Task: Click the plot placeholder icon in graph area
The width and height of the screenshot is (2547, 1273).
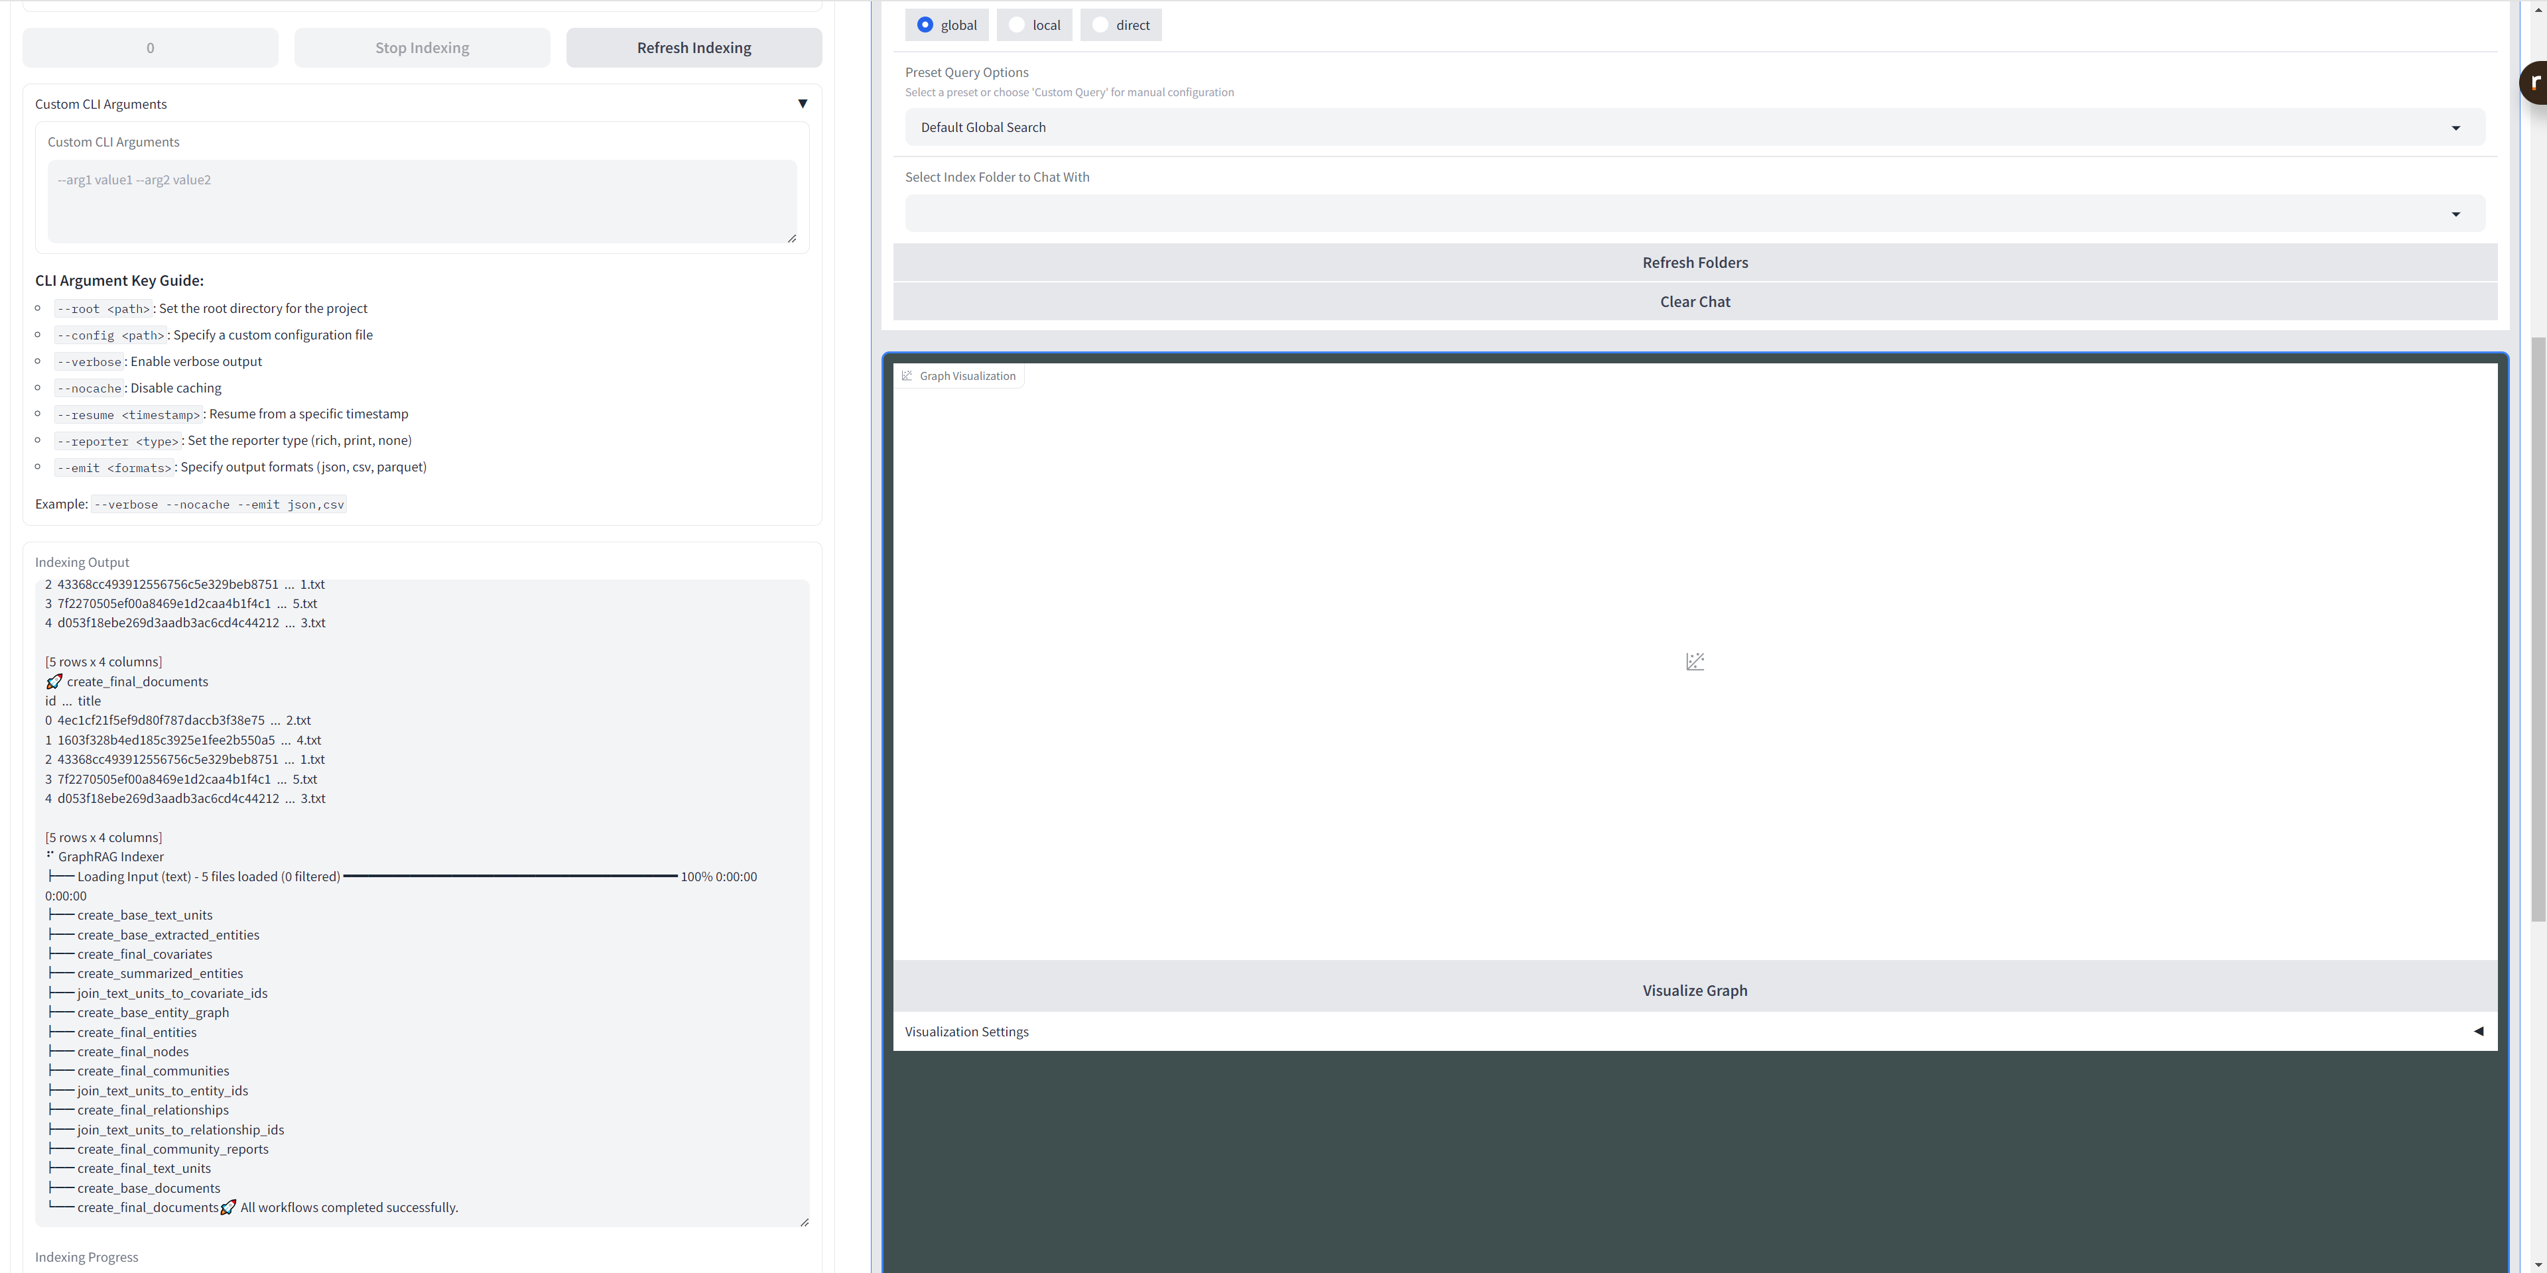Action: tap(1695, 661)
